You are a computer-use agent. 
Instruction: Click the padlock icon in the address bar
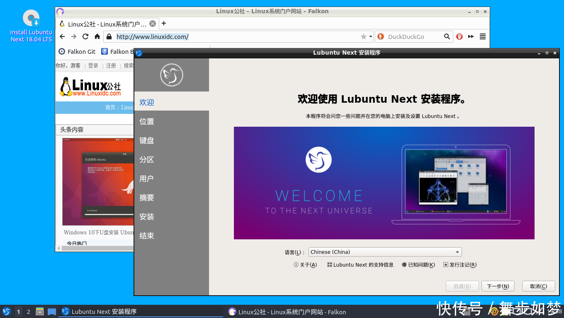[109, 36]
